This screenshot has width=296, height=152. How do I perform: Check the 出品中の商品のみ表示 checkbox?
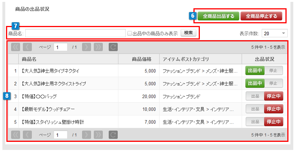[x=130, y=33]
